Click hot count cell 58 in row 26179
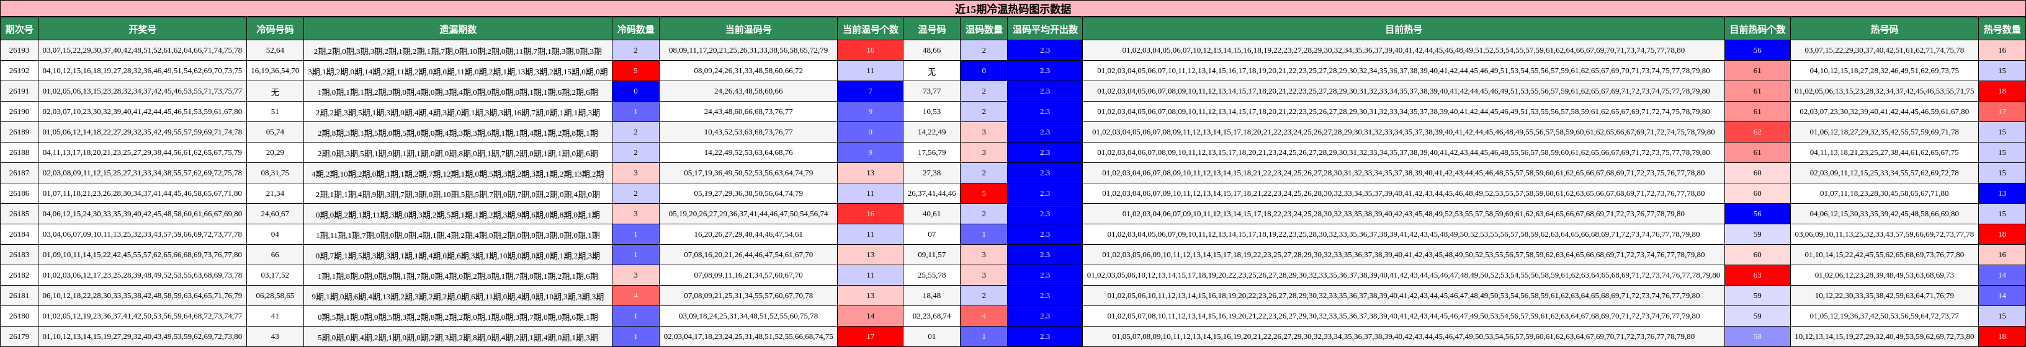This screenshot has height=347, width=2026. [1757, 336]
